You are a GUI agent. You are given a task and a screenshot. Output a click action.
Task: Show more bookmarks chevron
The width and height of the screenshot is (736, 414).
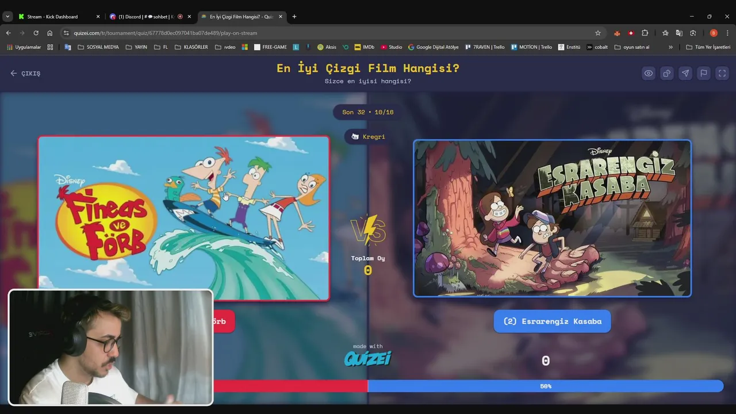670,47
